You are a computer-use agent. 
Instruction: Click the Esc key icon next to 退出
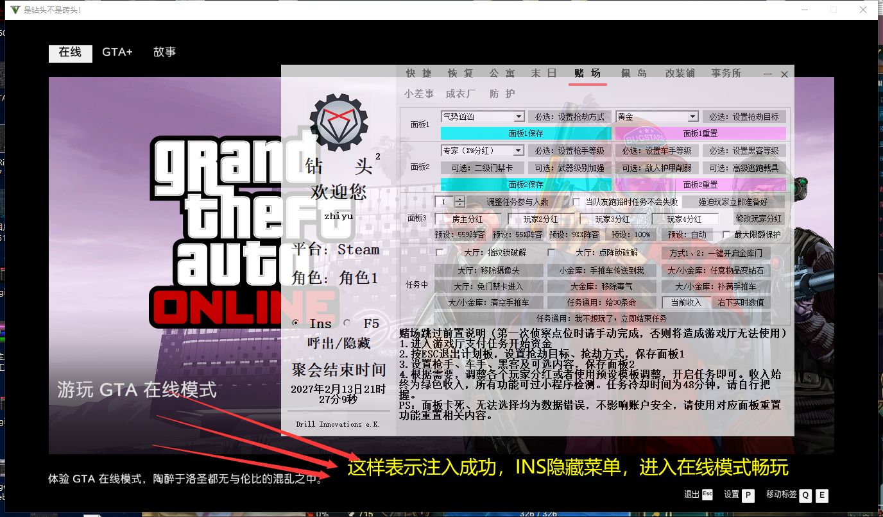(707, 495)
